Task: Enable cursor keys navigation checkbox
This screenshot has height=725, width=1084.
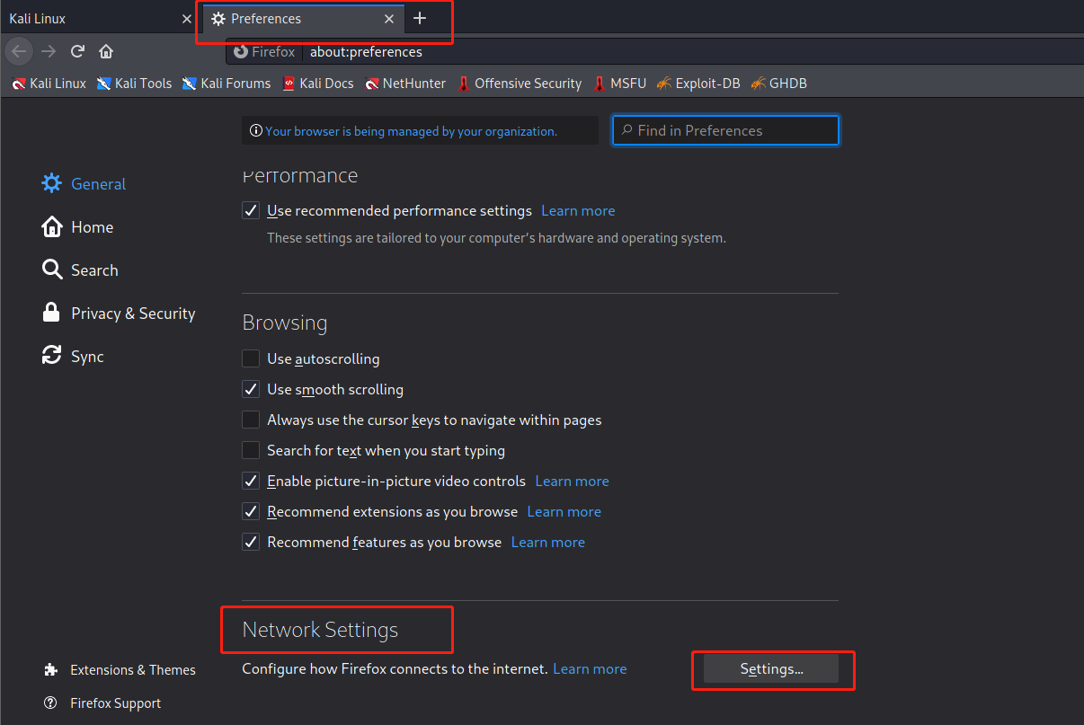Action: tap(251, 420)
